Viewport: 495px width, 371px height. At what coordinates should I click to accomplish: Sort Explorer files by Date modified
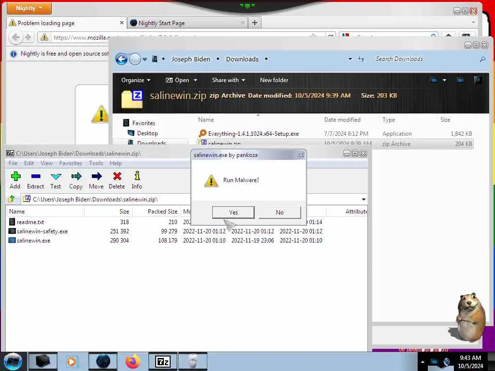click(342, 120)
